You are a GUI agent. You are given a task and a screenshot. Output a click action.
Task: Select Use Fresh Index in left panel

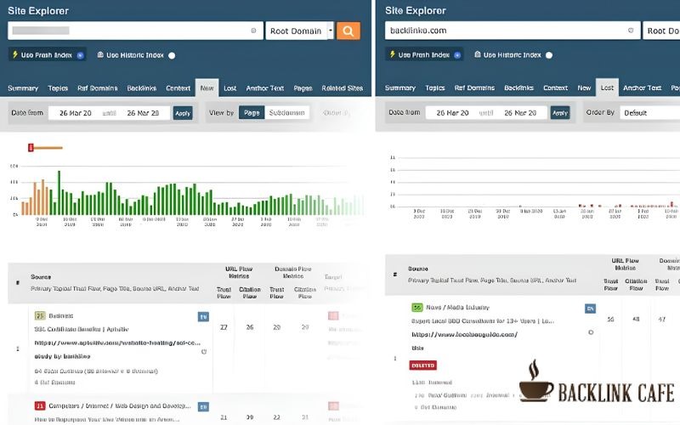[48, 55]
